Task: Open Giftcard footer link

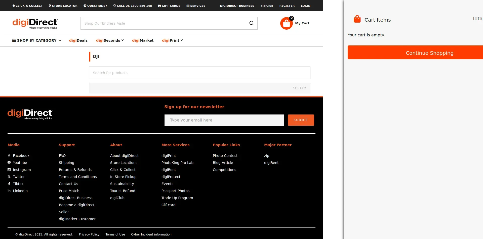Action: [168, 205]
